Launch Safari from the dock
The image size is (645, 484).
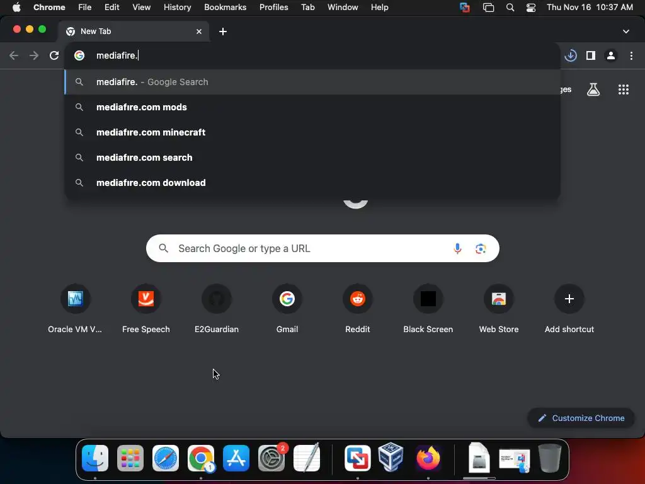tap(166, 458)
